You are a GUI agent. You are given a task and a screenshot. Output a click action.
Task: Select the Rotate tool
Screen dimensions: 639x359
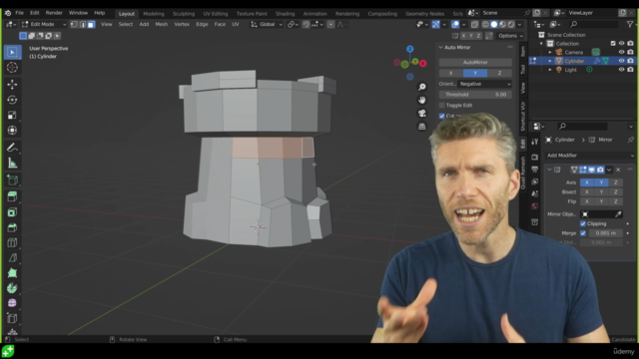[12, 100]
